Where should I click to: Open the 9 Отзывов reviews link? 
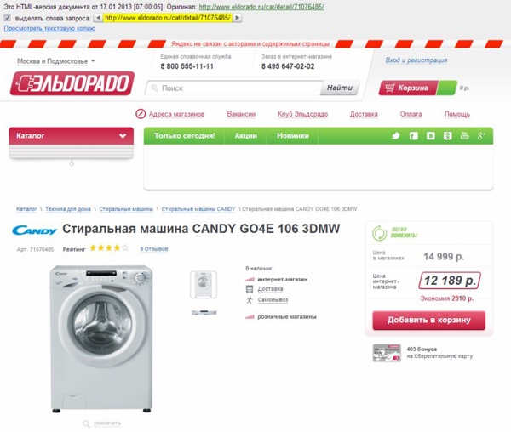(x=154, y=249)
